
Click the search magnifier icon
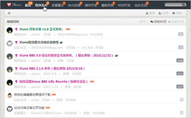(x=183, y=5)
